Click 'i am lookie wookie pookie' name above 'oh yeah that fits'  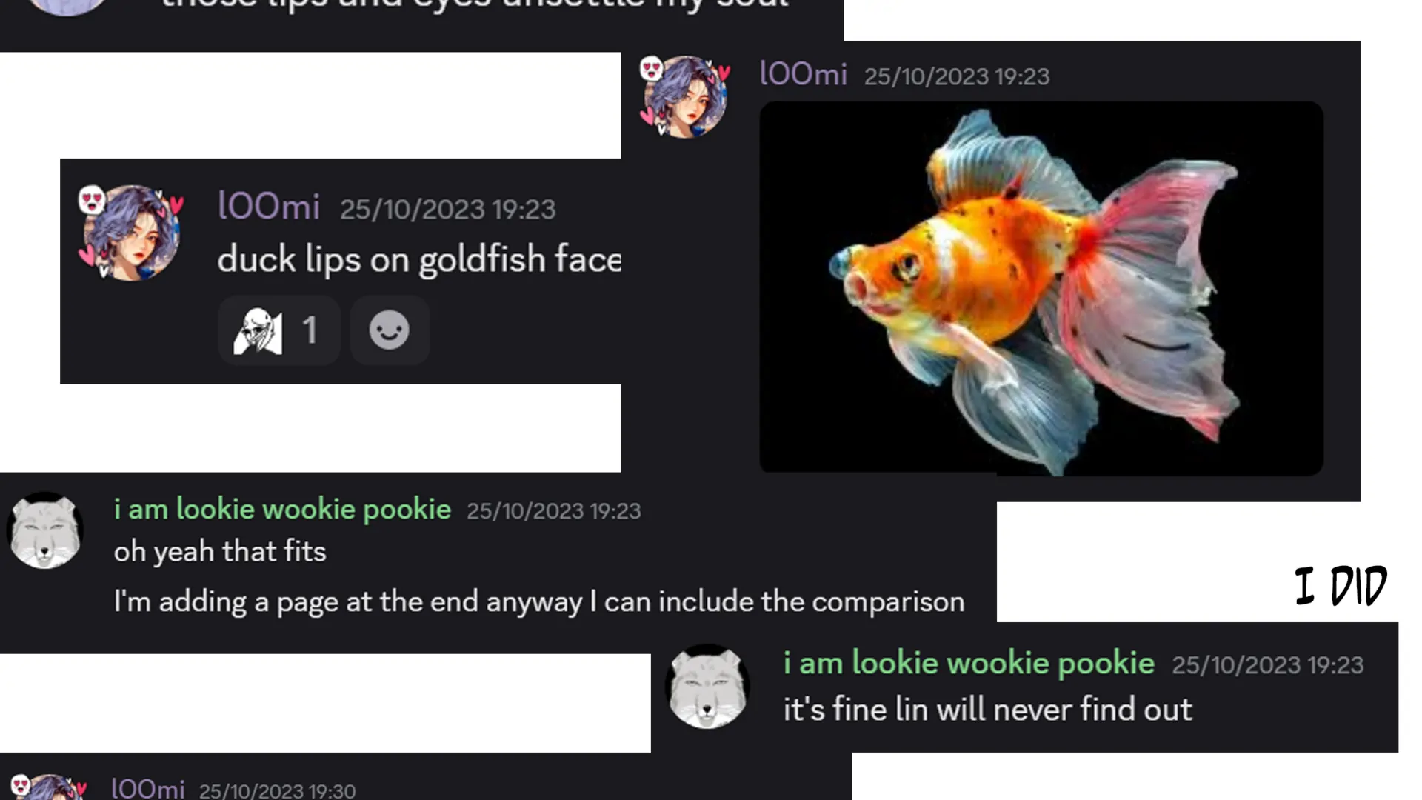click(282, 510)
